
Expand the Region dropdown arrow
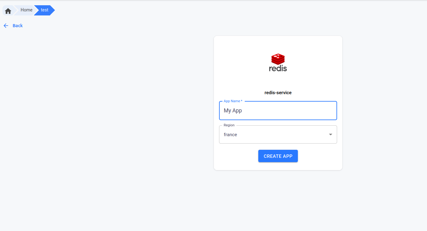330,135
